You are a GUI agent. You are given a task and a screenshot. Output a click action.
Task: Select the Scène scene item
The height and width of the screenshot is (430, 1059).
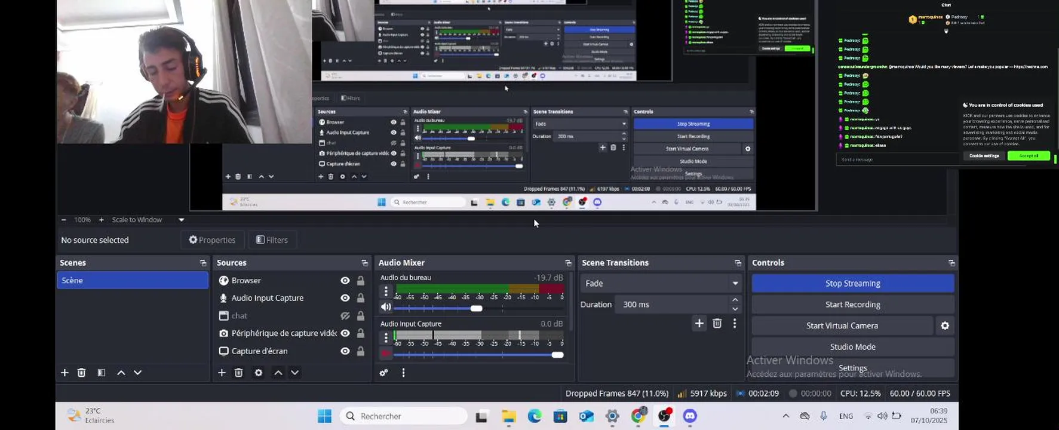(x=133, y=280)
